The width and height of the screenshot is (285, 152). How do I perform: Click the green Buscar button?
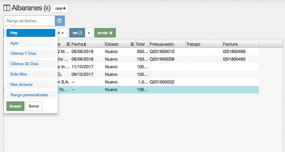coord(15,106)
